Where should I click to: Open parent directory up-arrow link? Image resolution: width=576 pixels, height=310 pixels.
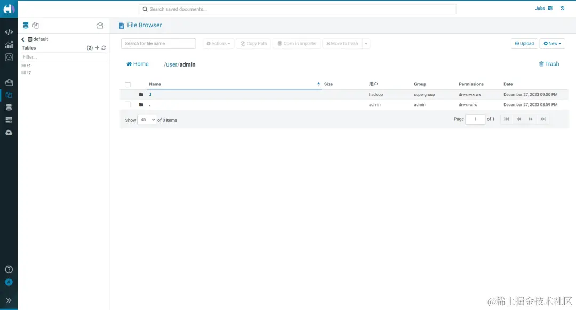pyautogui.click(x=150, y=94)
